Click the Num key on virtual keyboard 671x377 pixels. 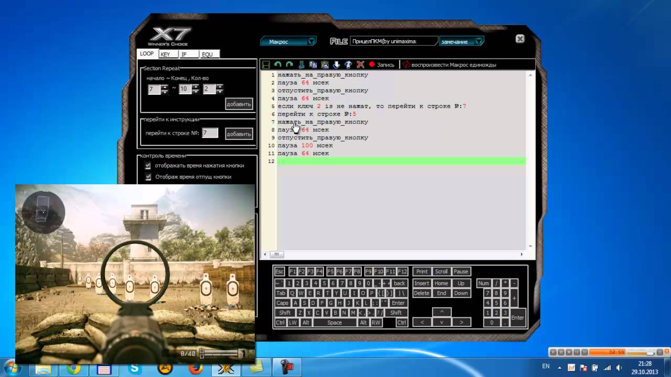[483, 283]
